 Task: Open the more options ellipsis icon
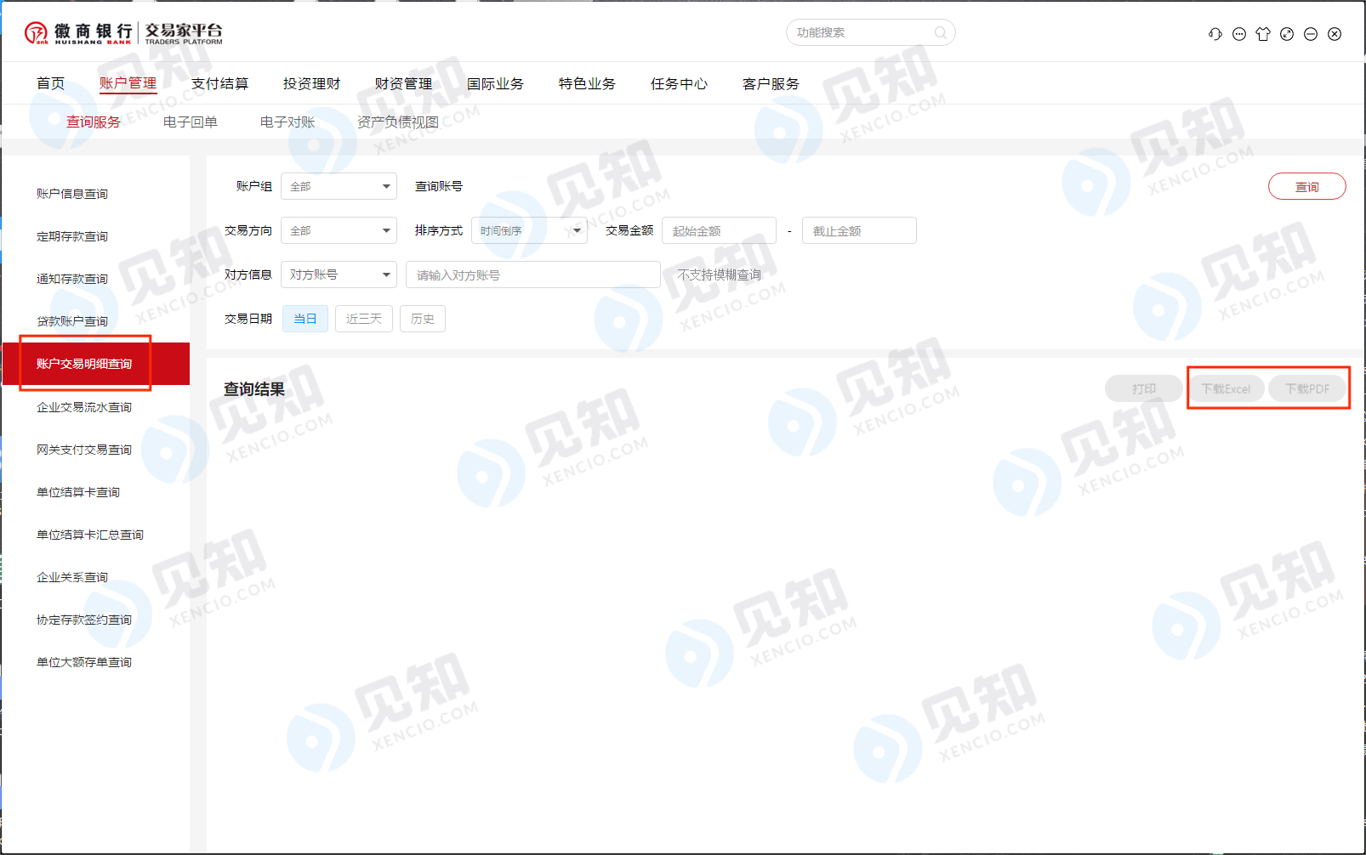(1239, 34)
